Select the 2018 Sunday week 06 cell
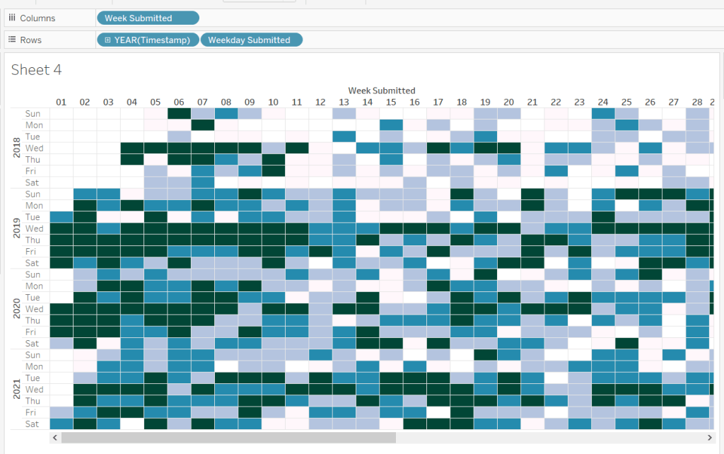 [x=179, y=114]
